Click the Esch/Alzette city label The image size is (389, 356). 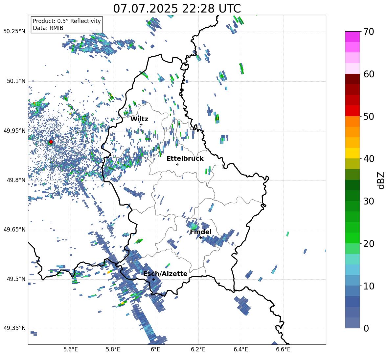tap(165, 274)
